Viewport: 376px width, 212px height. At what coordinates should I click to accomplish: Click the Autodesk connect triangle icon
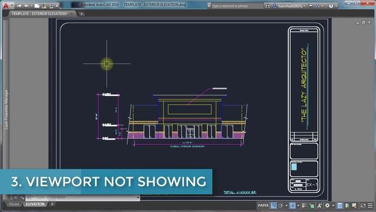click(317, 6)
